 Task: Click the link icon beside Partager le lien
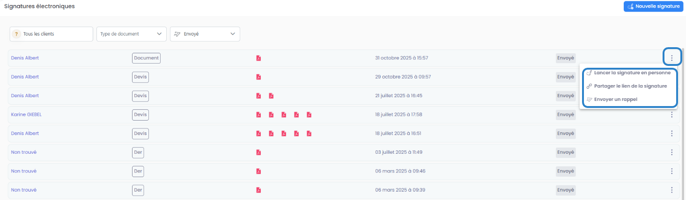(x=589, y=86)
